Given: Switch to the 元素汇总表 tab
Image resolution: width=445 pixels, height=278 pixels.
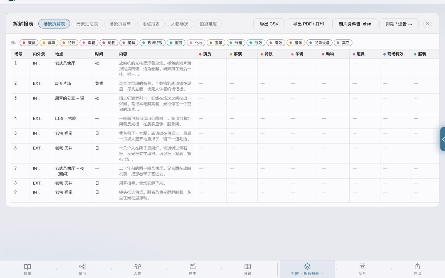Looking at the screenshot, I should click(x=87, y=24).
